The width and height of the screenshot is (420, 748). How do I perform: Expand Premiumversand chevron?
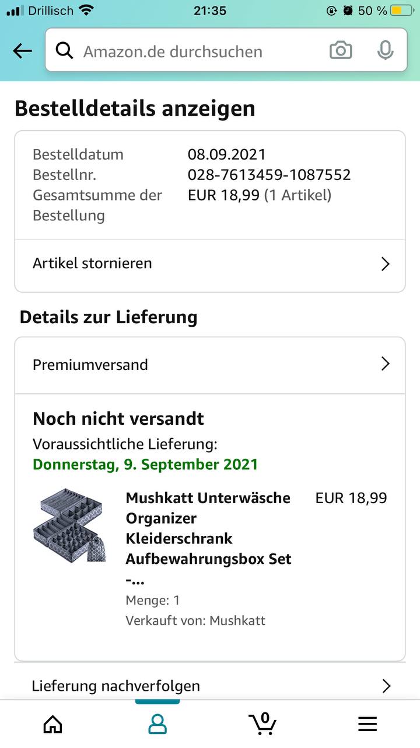(385, 364)
